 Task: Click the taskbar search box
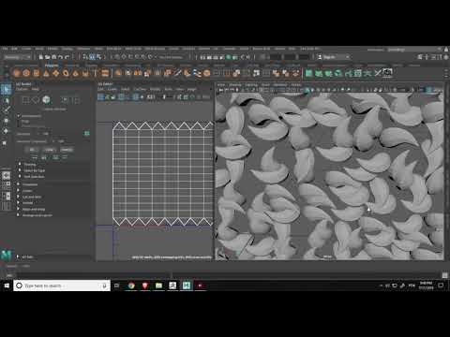click(x=62, y=286)
